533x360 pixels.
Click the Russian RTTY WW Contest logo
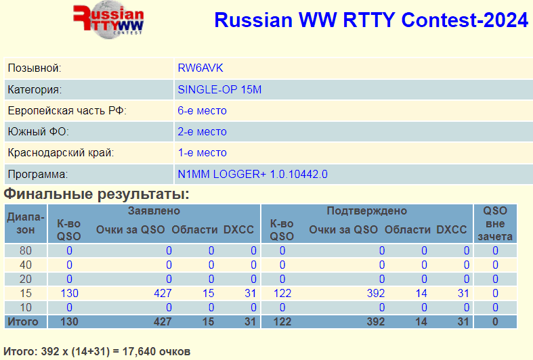pyautogui.click(x=108, y=21)
